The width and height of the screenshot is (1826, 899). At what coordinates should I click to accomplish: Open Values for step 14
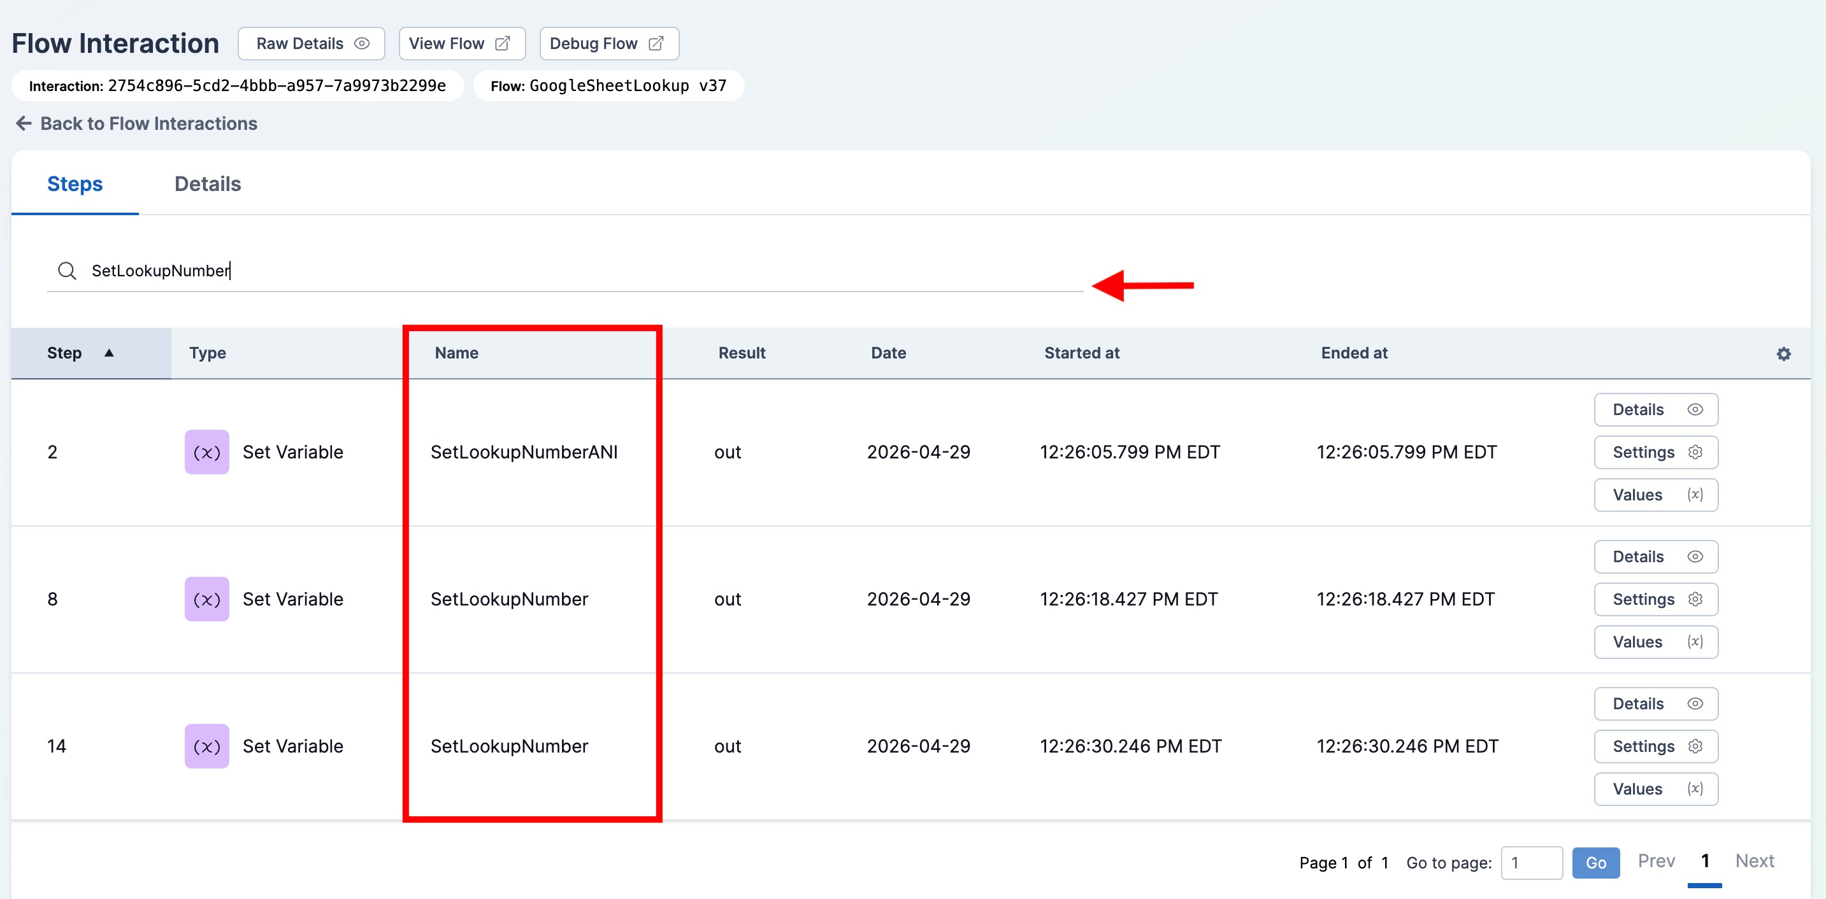[1656, 788]
